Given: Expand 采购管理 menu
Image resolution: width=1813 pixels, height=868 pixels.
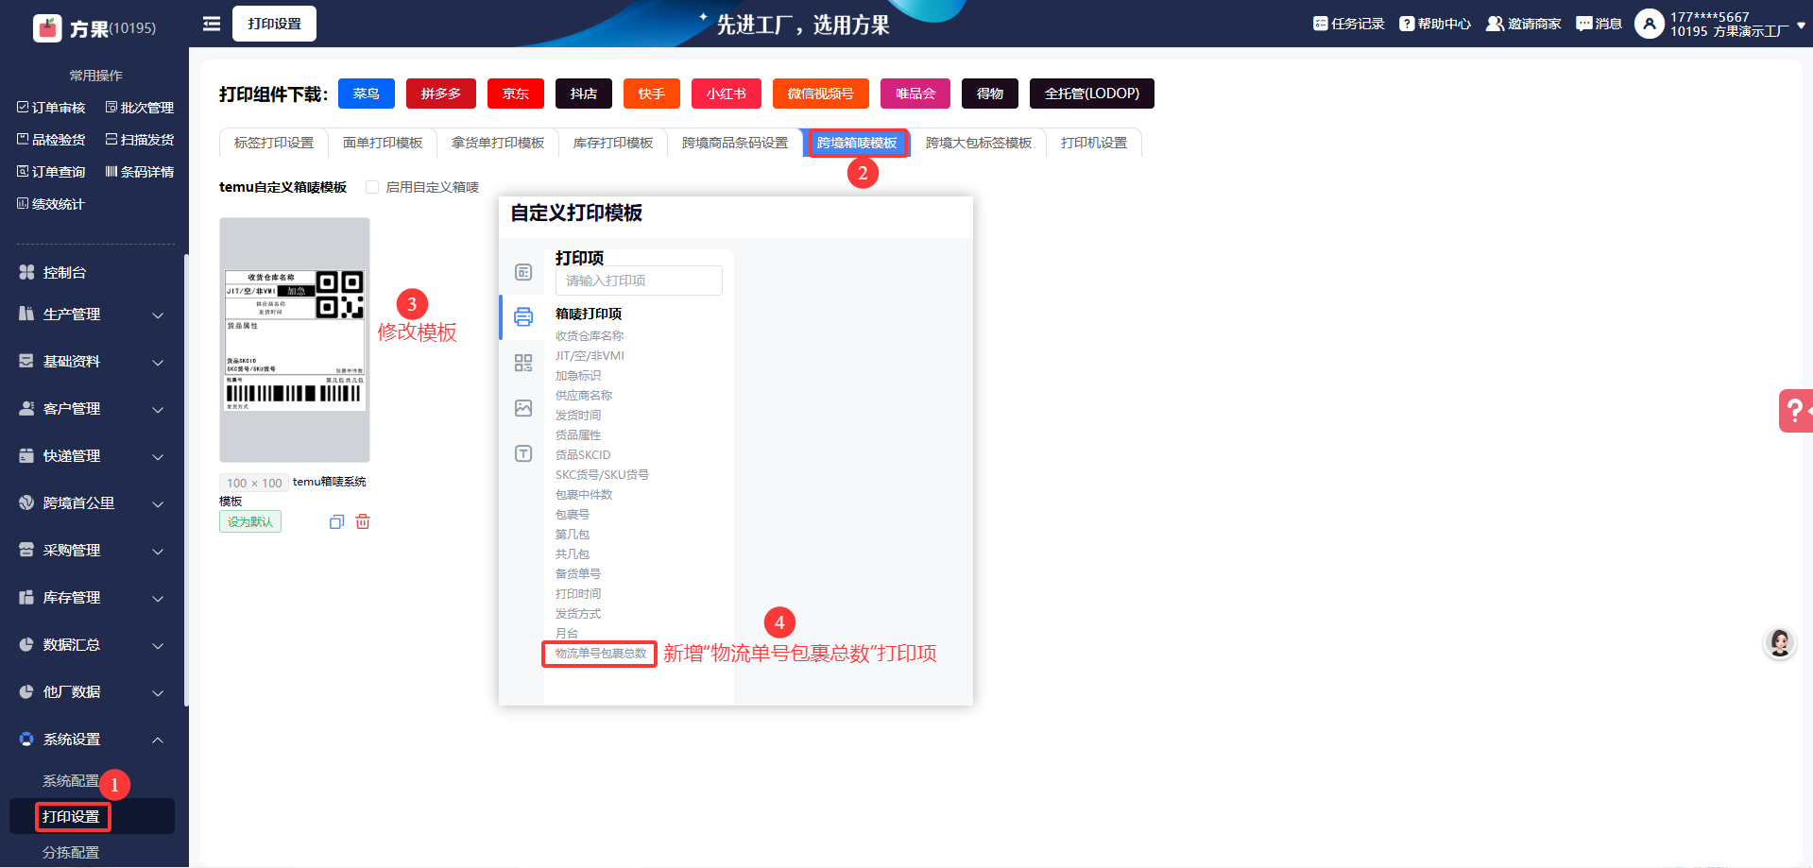Looking at the screenshot, I should tap(92, 550).
